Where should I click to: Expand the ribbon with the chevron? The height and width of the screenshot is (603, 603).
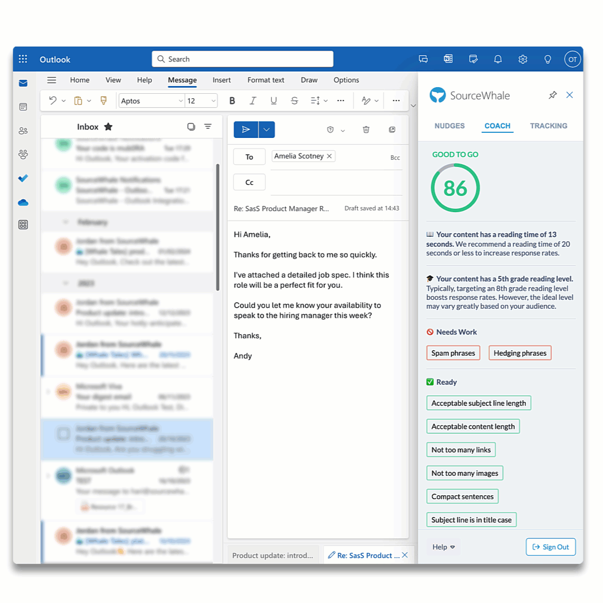(x=413, y=106)
